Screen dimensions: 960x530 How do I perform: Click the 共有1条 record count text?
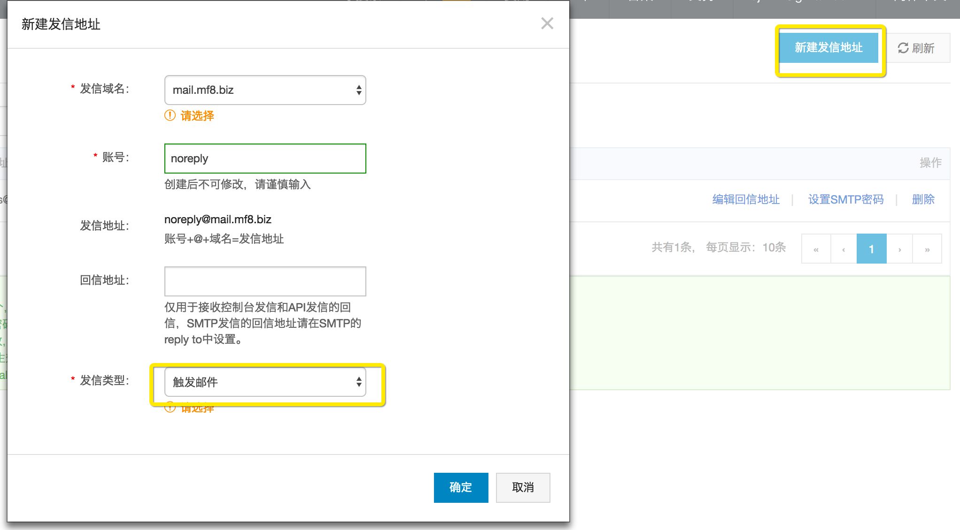(672, 247)
